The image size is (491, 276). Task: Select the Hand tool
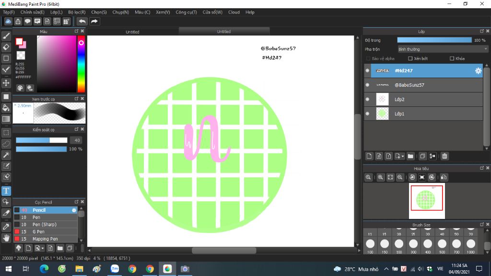click(6, 238)
